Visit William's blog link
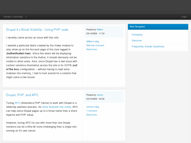191x143 pixels. point(92,41)
